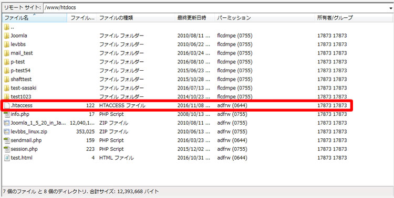Screen dimensions: 394x198
Task: Open the remote site path dropdown arrow
Action: (x=391, y=8)
